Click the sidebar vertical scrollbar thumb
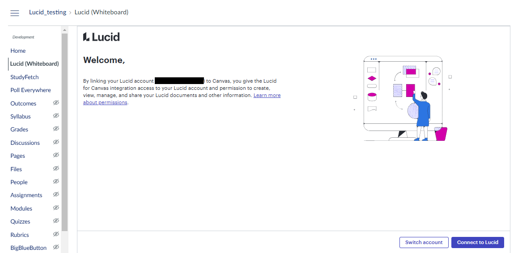Screen dimensions: 518x253 point(64,132)
